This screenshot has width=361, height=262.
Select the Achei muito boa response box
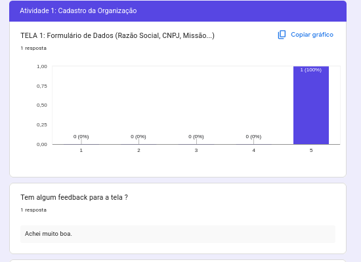(x=178, y=234)
